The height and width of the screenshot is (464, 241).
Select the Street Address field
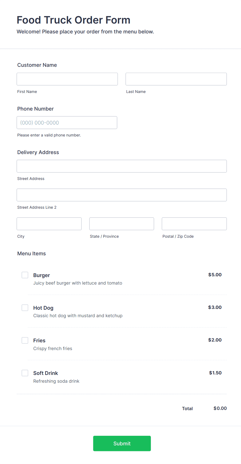[122, 166]
